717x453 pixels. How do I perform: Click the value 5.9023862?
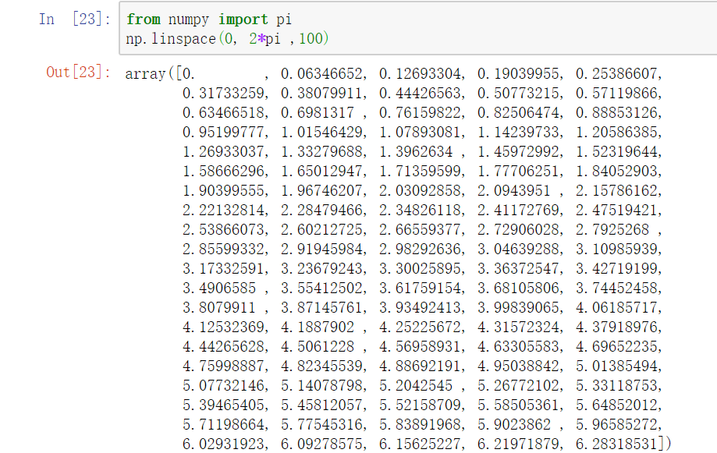coord(513,425)
